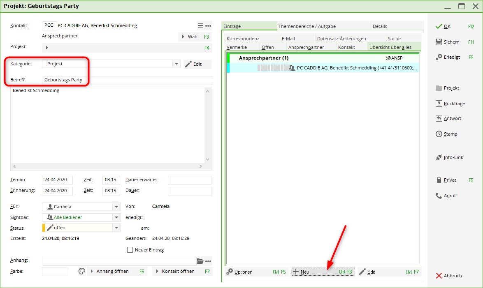Click the Rückfrage question mark icon
Viewport: 483px width, 288px height.
pyautogui.click(x=439, y=104)
